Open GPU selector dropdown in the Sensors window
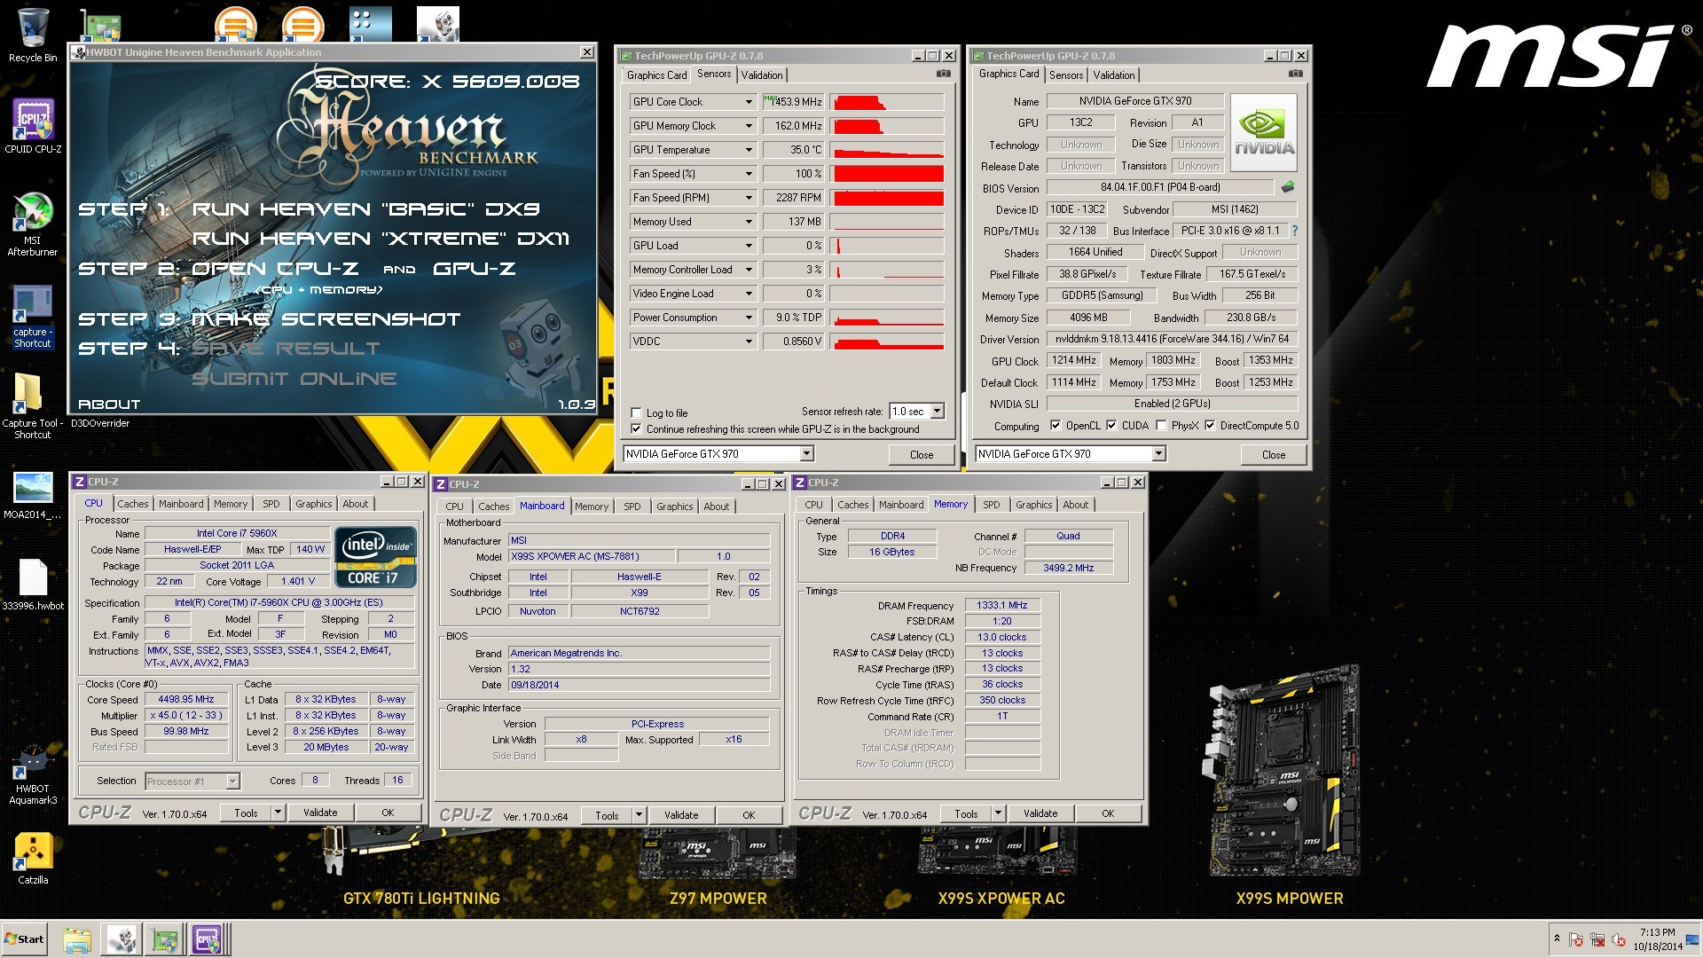 (x=806, y=454)
